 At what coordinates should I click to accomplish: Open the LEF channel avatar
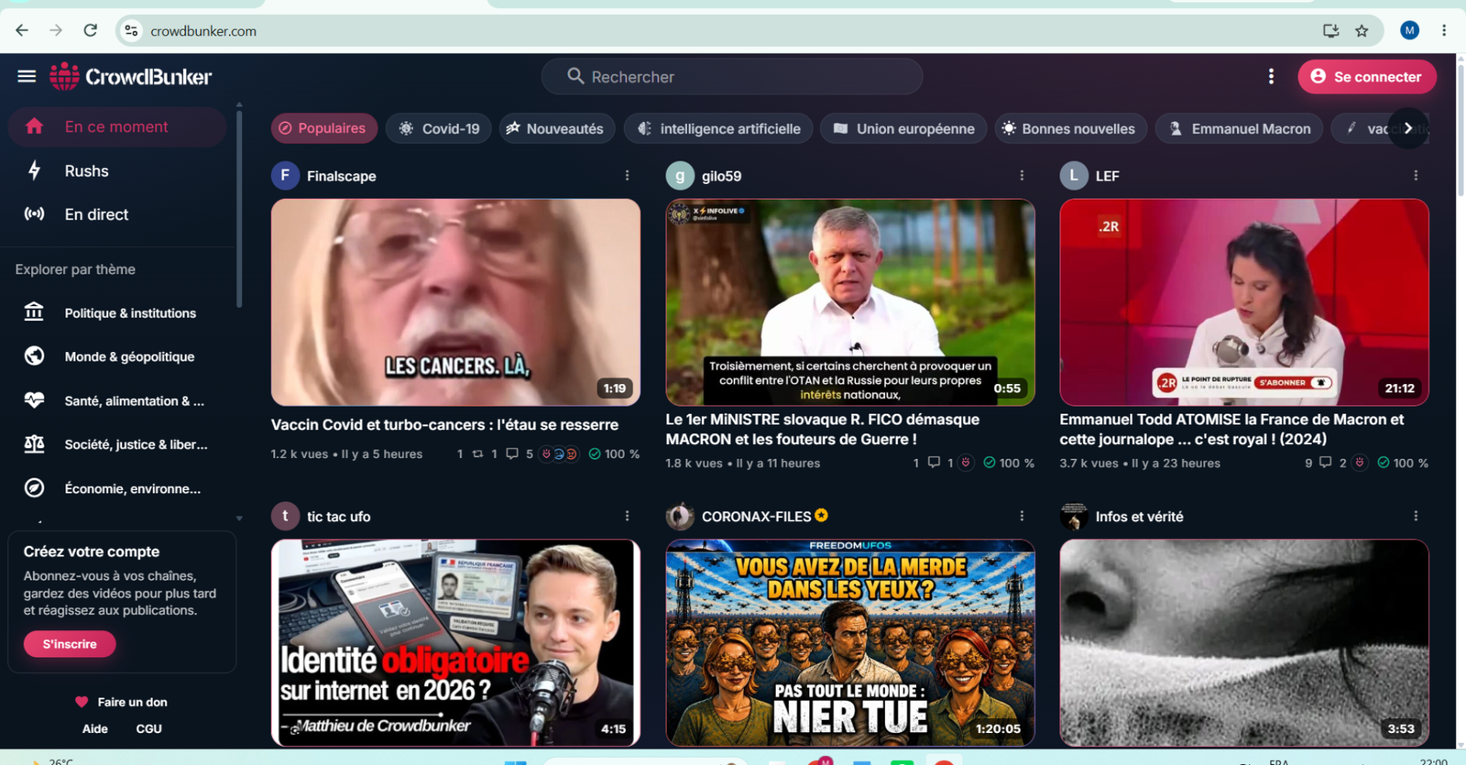1074,176
